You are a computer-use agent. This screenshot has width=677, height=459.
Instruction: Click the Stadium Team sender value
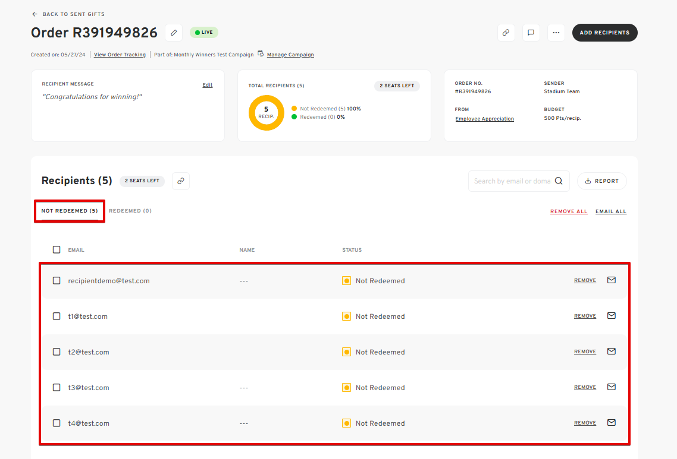coord(562,91)
